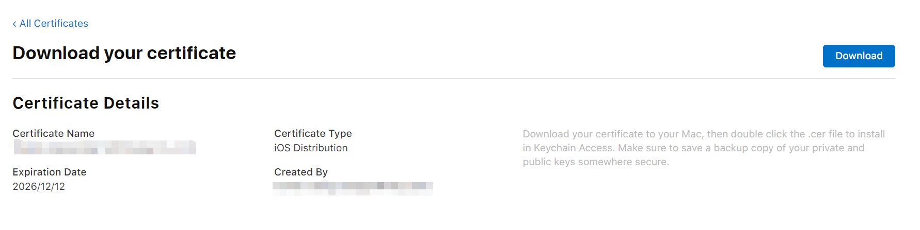
Task: Click the Expiration Date label
Action: click(x=50, y=172)
